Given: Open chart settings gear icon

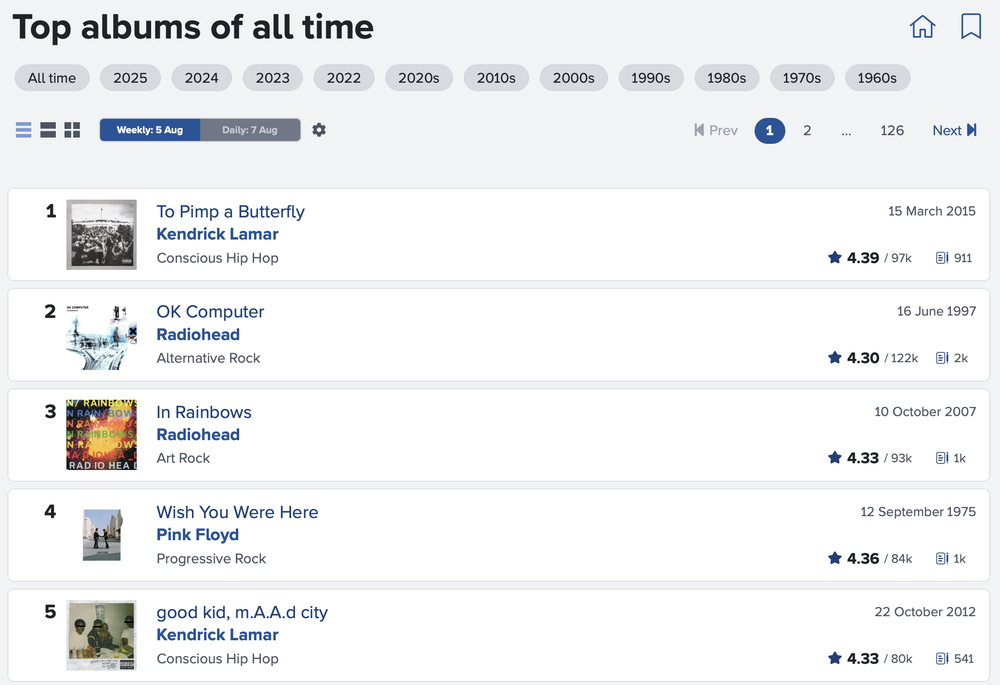Looking at the screenshot, I should 319,130.
